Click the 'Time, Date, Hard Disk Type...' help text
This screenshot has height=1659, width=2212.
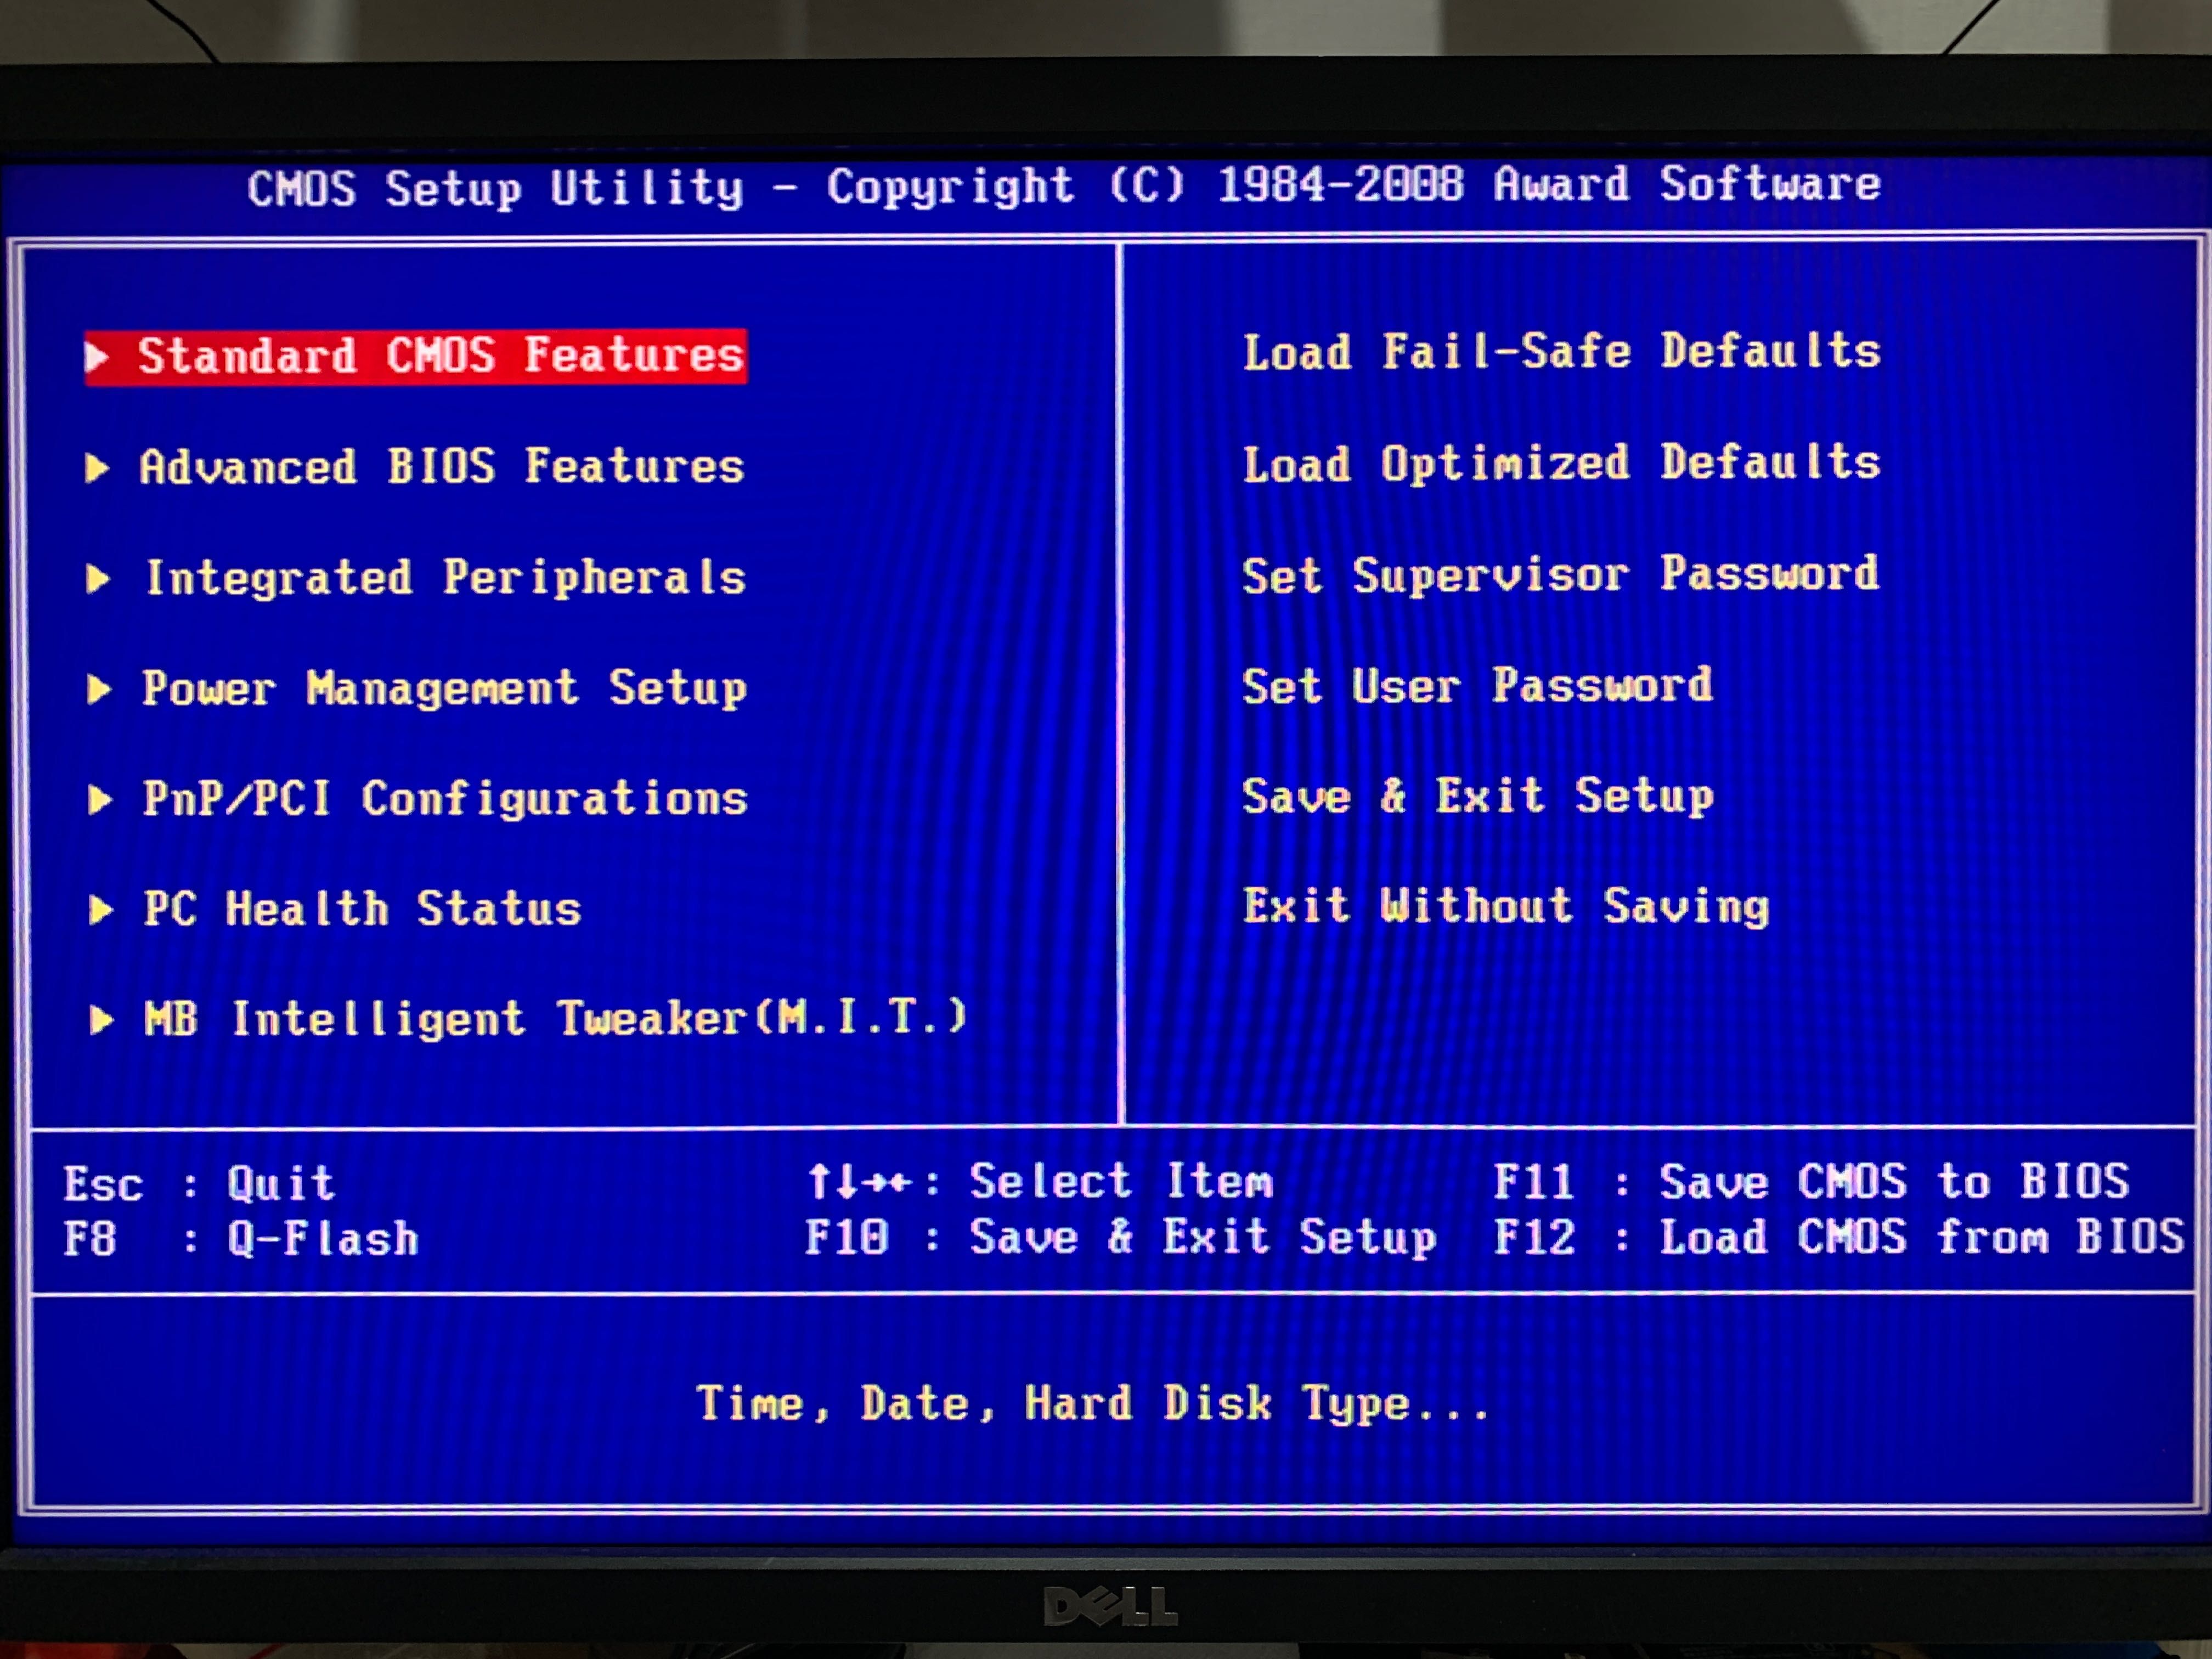coord(1093,1404)
